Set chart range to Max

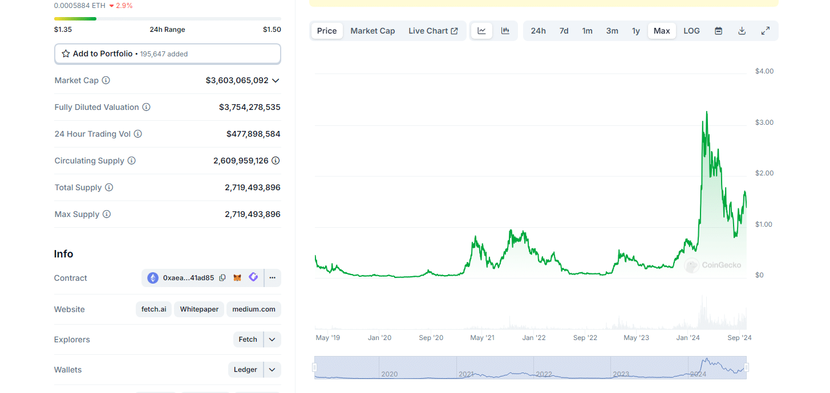coord(662,31)
